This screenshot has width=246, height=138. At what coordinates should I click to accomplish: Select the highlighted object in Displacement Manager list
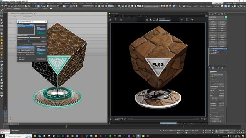tap(26, 26)
